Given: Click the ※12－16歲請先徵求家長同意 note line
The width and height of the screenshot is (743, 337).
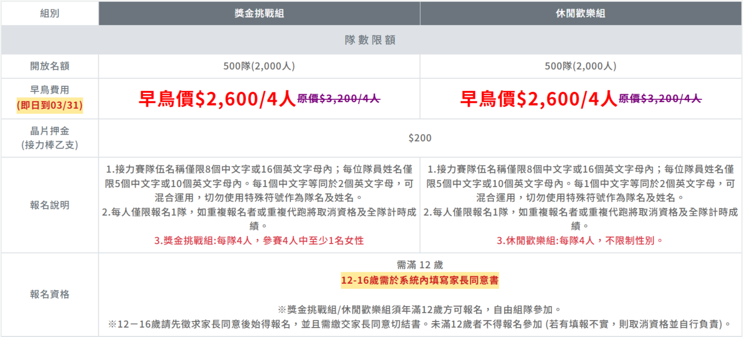Looking at the screenshot, I should point(420,324).
